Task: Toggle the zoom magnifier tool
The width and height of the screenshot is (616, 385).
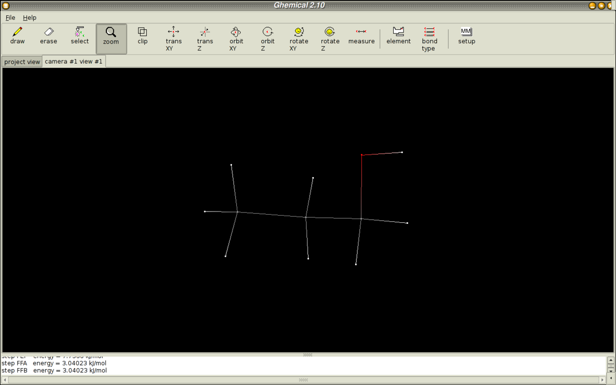Action: (x=111, y=36)
